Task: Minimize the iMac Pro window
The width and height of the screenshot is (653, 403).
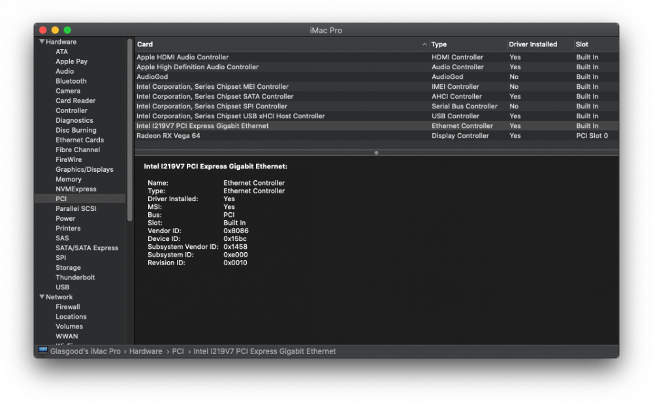Action: click(55, 30)
